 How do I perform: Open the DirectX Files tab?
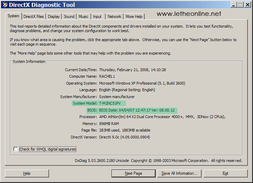click(x=33, y=17)
